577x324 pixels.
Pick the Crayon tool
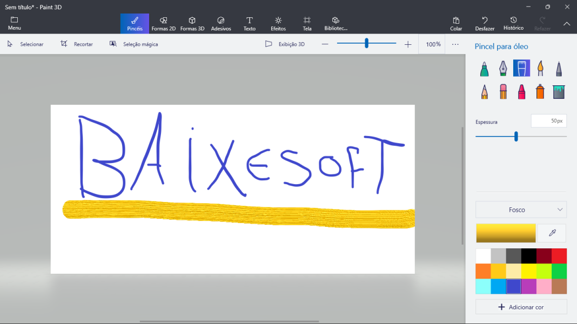click(521, 92)
